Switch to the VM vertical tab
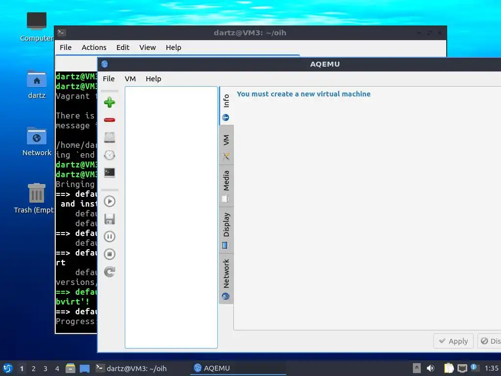Screen dimensions: 501x376 coord(226,145)
